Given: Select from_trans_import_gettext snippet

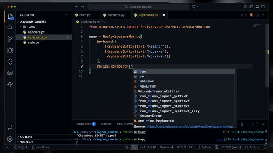Looking at the screenshot, I should tap(184, 96).
